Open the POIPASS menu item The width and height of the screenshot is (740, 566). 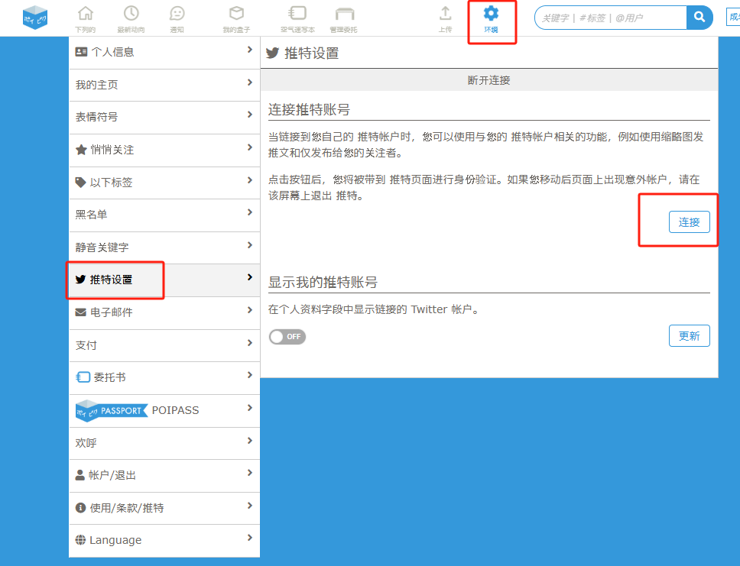point(164,410)
